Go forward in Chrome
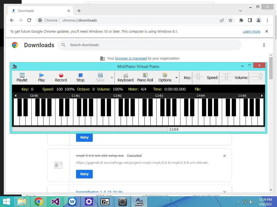 pos(21,20)
